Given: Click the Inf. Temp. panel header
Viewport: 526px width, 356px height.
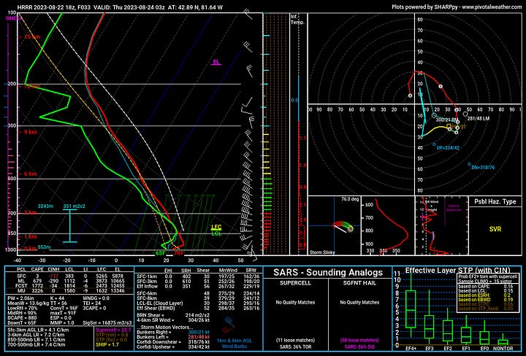Looking at the screenshot, I should 297,20.
